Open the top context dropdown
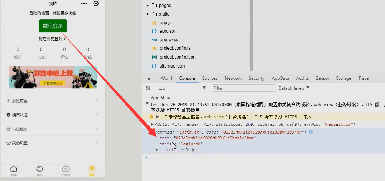Viewport: 385px width, 181px height. click(x=182, y=88)
